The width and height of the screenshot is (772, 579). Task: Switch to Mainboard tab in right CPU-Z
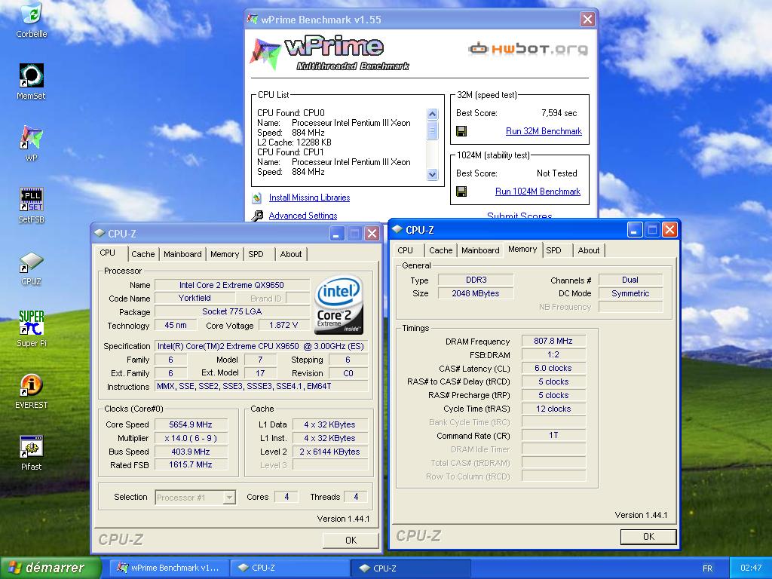point(480,250)
